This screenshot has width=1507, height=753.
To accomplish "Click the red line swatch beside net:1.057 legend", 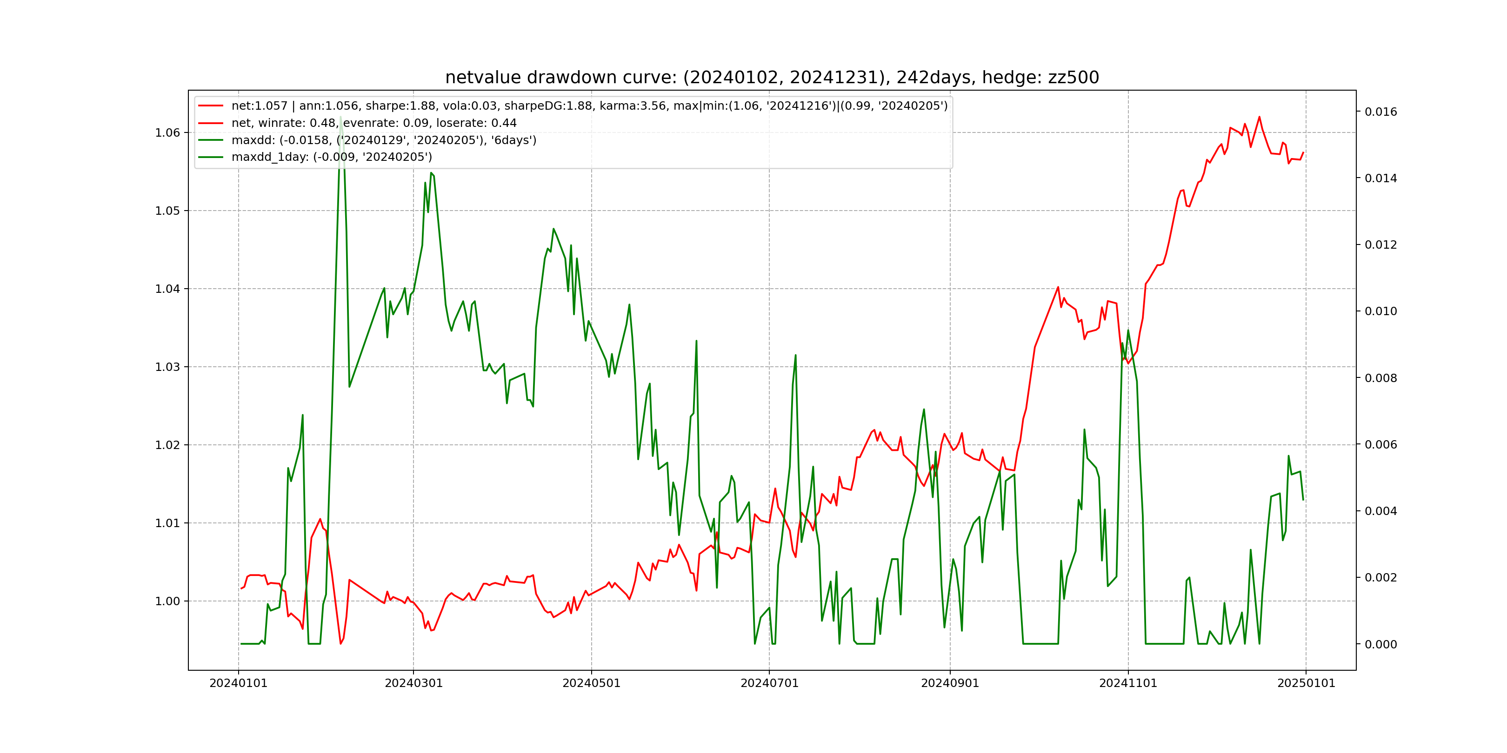I will [211, 106].
